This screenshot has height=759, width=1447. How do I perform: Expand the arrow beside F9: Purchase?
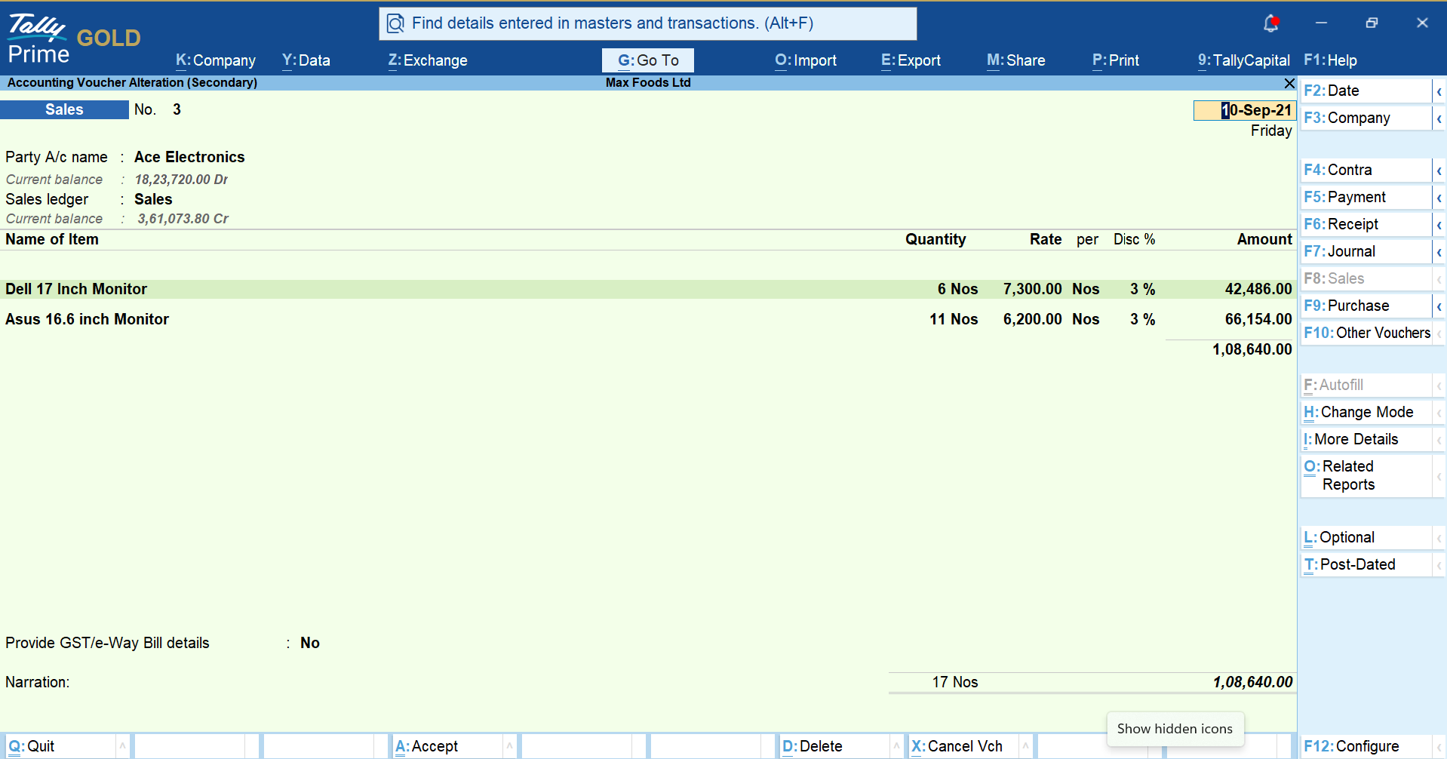tap(1439, 306)
